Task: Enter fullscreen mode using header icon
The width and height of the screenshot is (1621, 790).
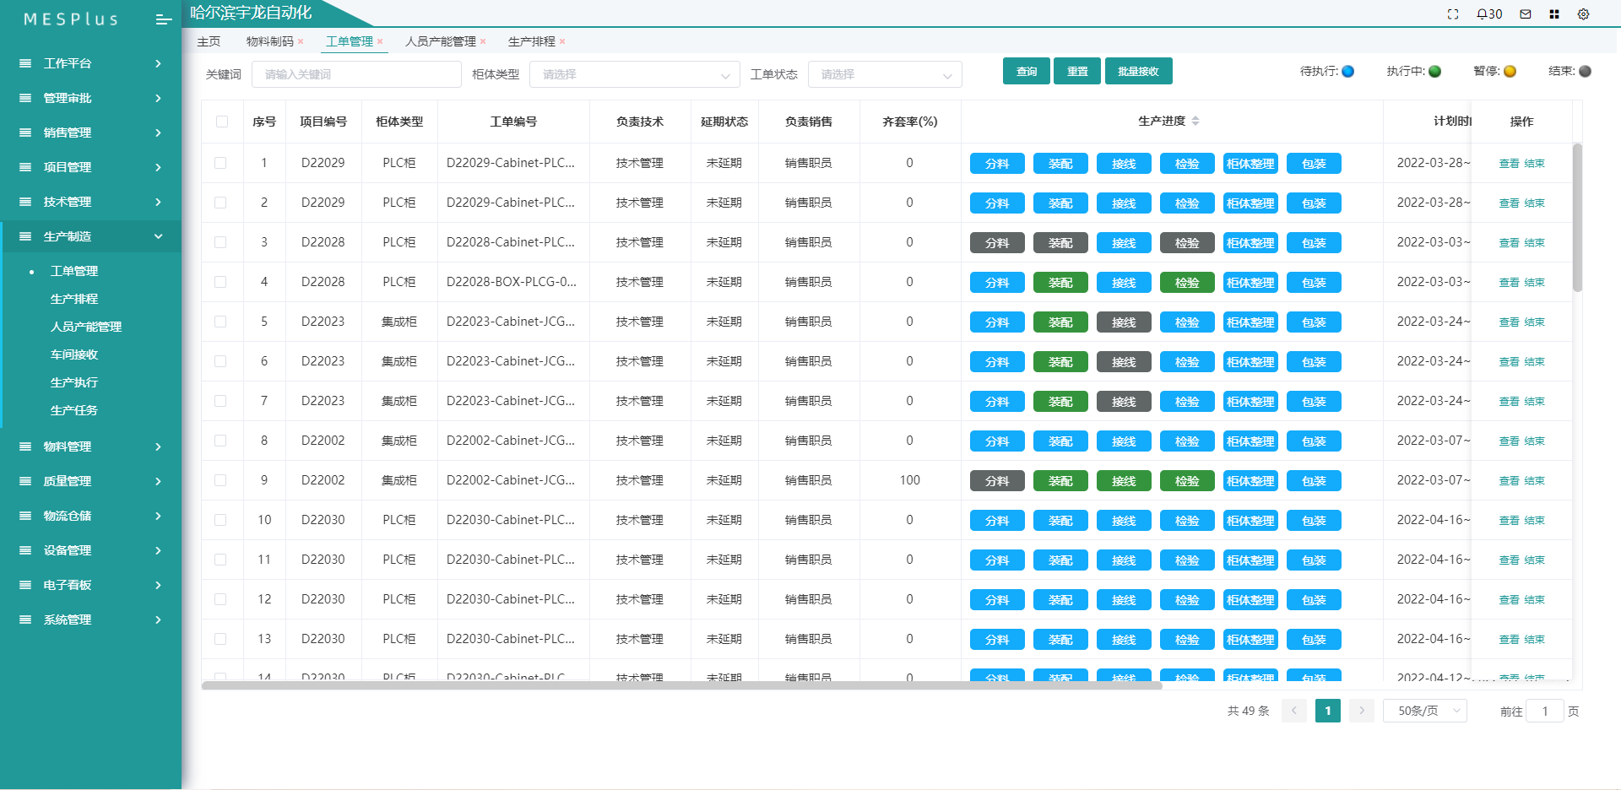Action: (x=1453, y=14)
